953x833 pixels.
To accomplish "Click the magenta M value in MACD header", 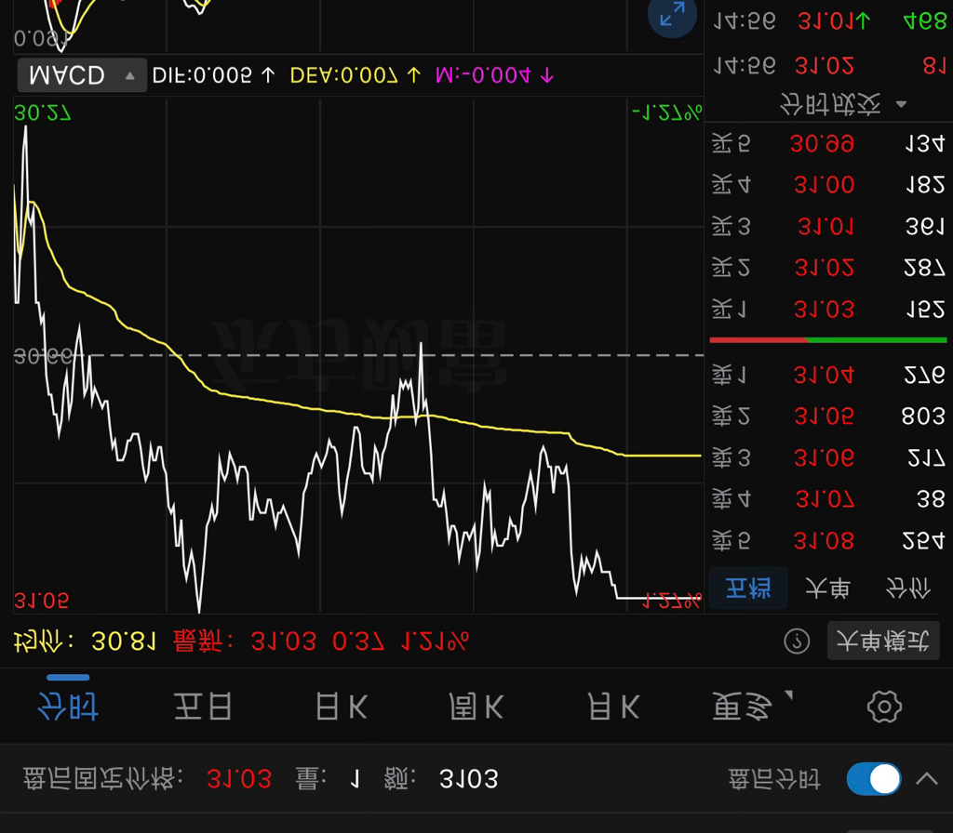I will coord(495,75).
